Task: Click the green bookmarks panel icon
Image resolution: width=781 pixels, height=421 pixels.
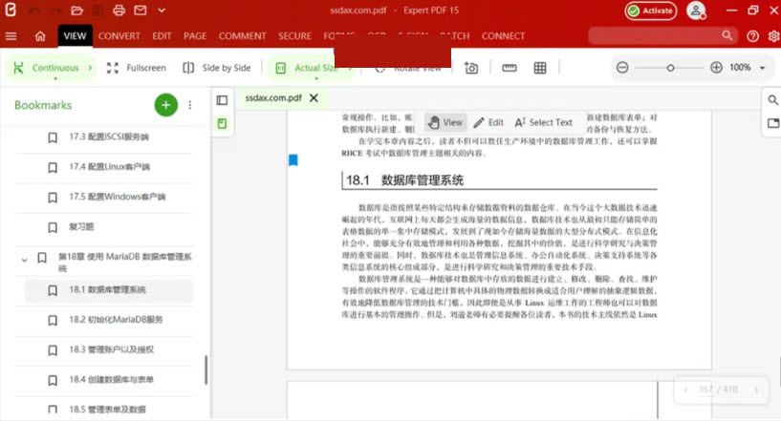Action: coord(222,123)
